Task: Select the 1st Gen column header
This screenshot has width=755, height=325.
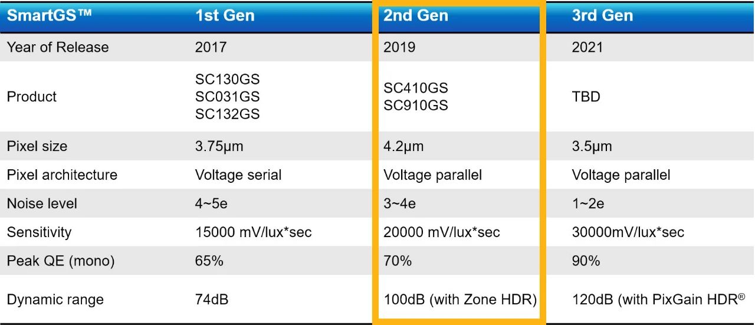Action: 225,16
